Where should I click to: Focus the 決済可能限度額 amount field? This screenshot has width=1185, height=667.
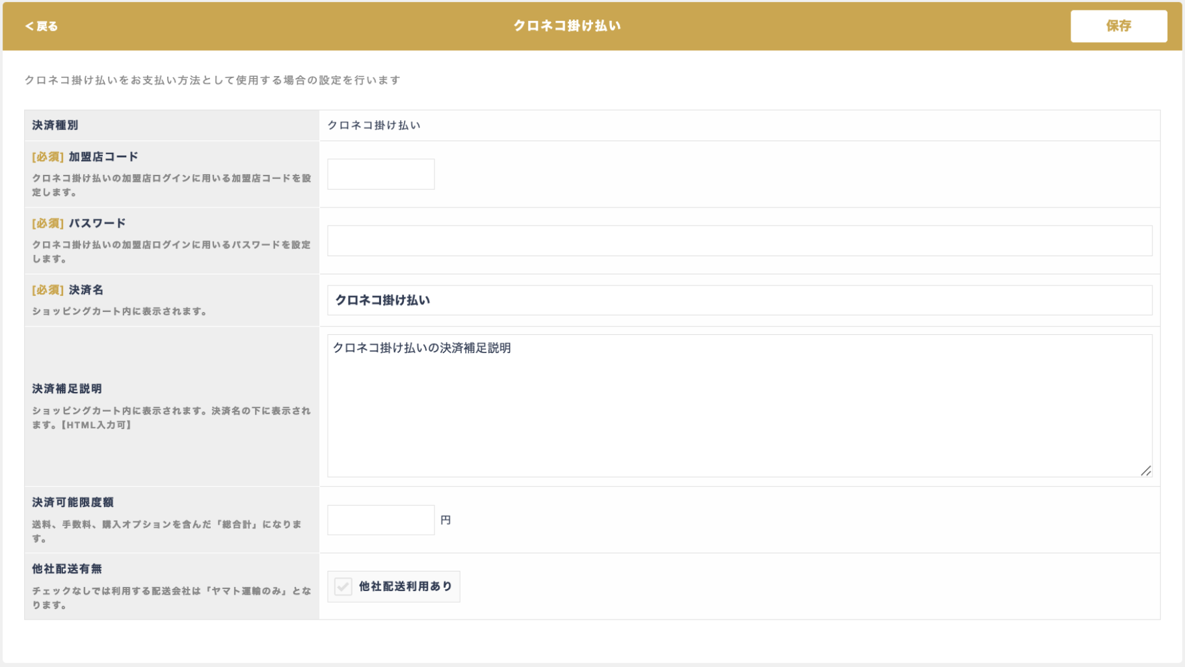click(380, 520)
